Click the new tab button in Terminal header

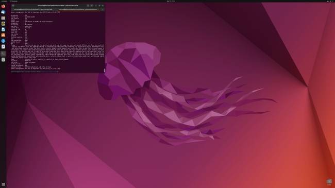[x=13, y=6]
